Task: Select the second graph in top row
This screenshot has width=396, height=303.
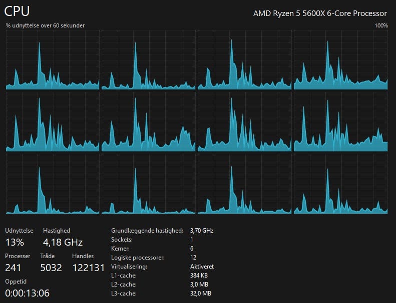Action: click(149, 60)
